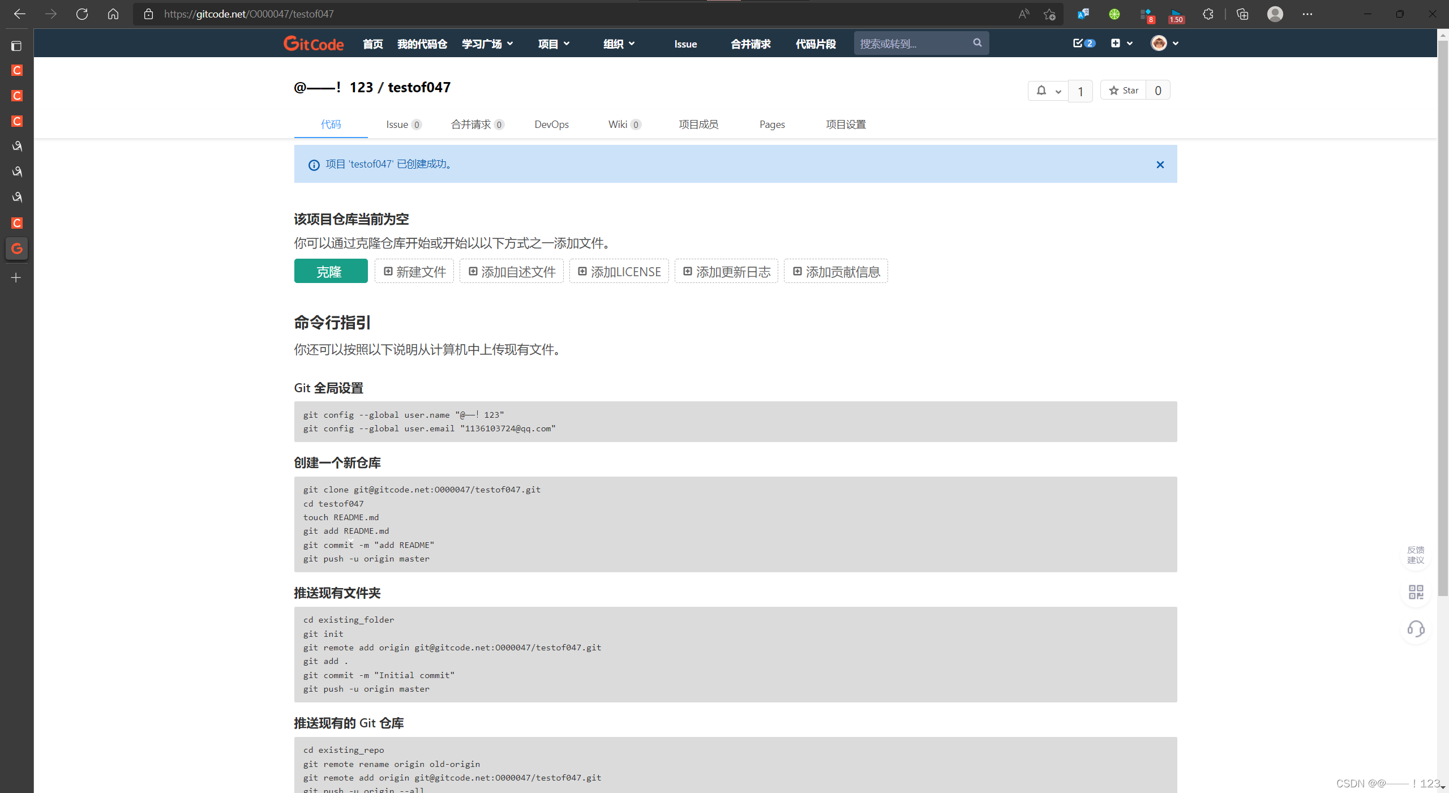The image size is (1449, 793).
Task: Click the page vertical scrollbar
Action: (x=1443, y=317)
